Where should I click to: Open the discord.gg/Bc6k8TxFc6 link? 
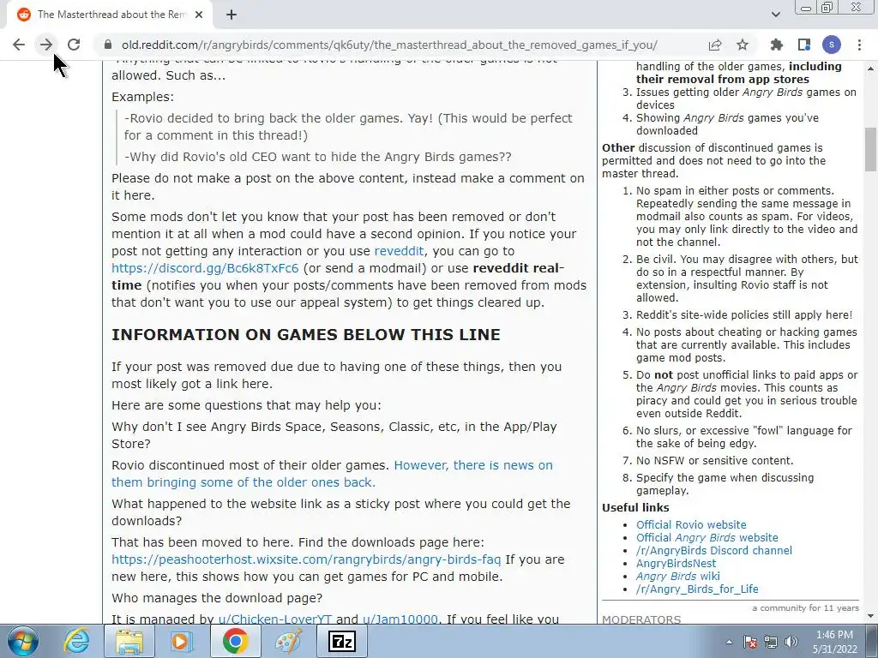point(205,268)
